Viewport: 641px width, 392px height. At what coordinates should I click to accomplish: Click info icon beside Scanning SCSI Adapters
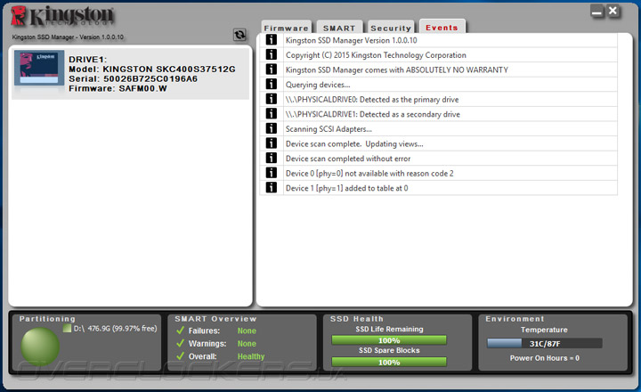271,128
